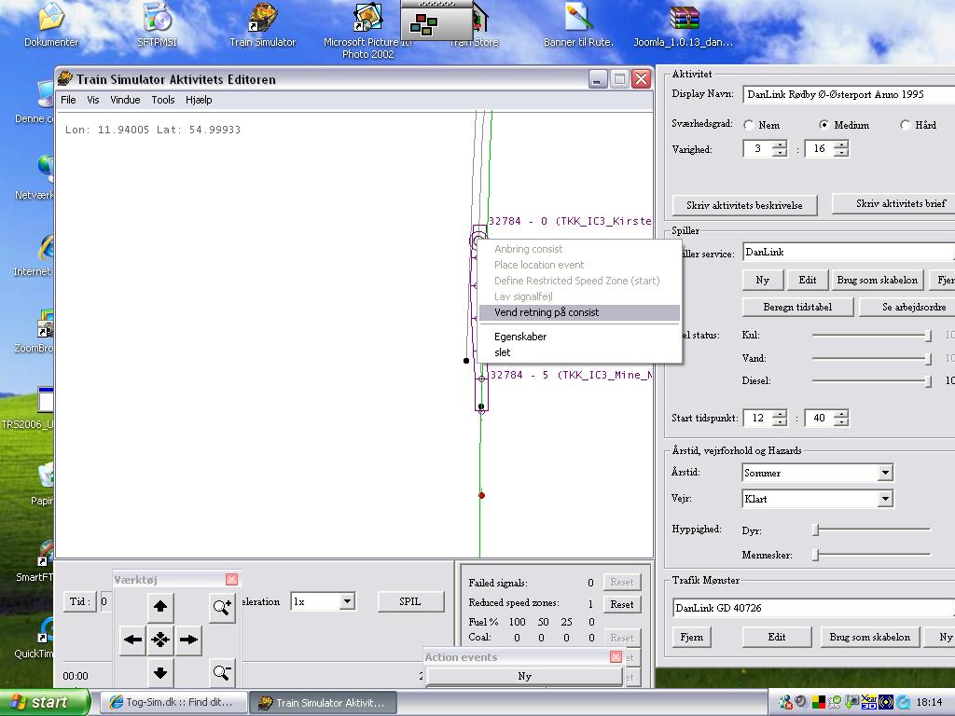The image size is (955, 716).
Task: Click Skriv aktivitets beskrivelse button
Action: (744, 205)
